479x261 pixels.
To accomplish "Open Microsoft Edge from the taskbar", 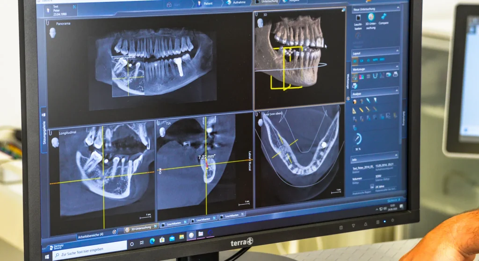I will coord(152,241).
